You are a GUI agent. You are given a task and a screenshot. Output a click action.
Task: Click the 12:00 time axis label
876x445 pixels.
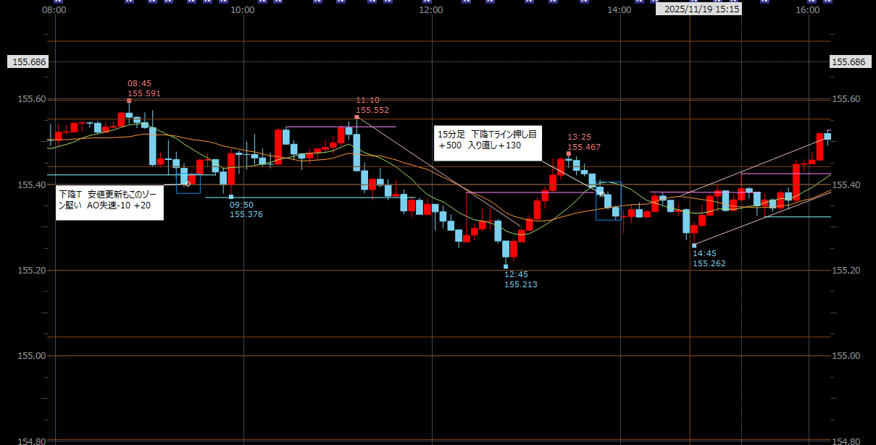pos(430,10)
